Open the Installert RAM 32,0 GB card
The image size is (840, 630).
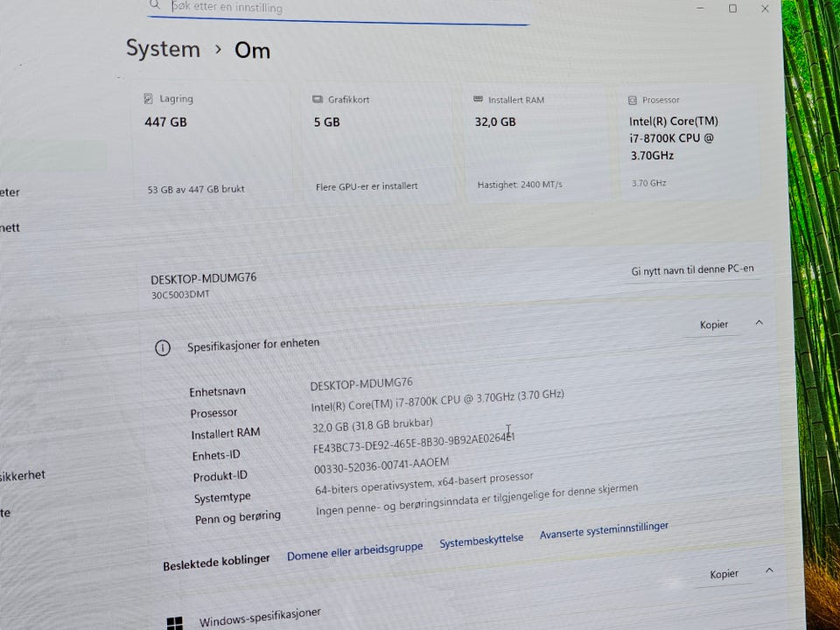click(x=537, y=143)
